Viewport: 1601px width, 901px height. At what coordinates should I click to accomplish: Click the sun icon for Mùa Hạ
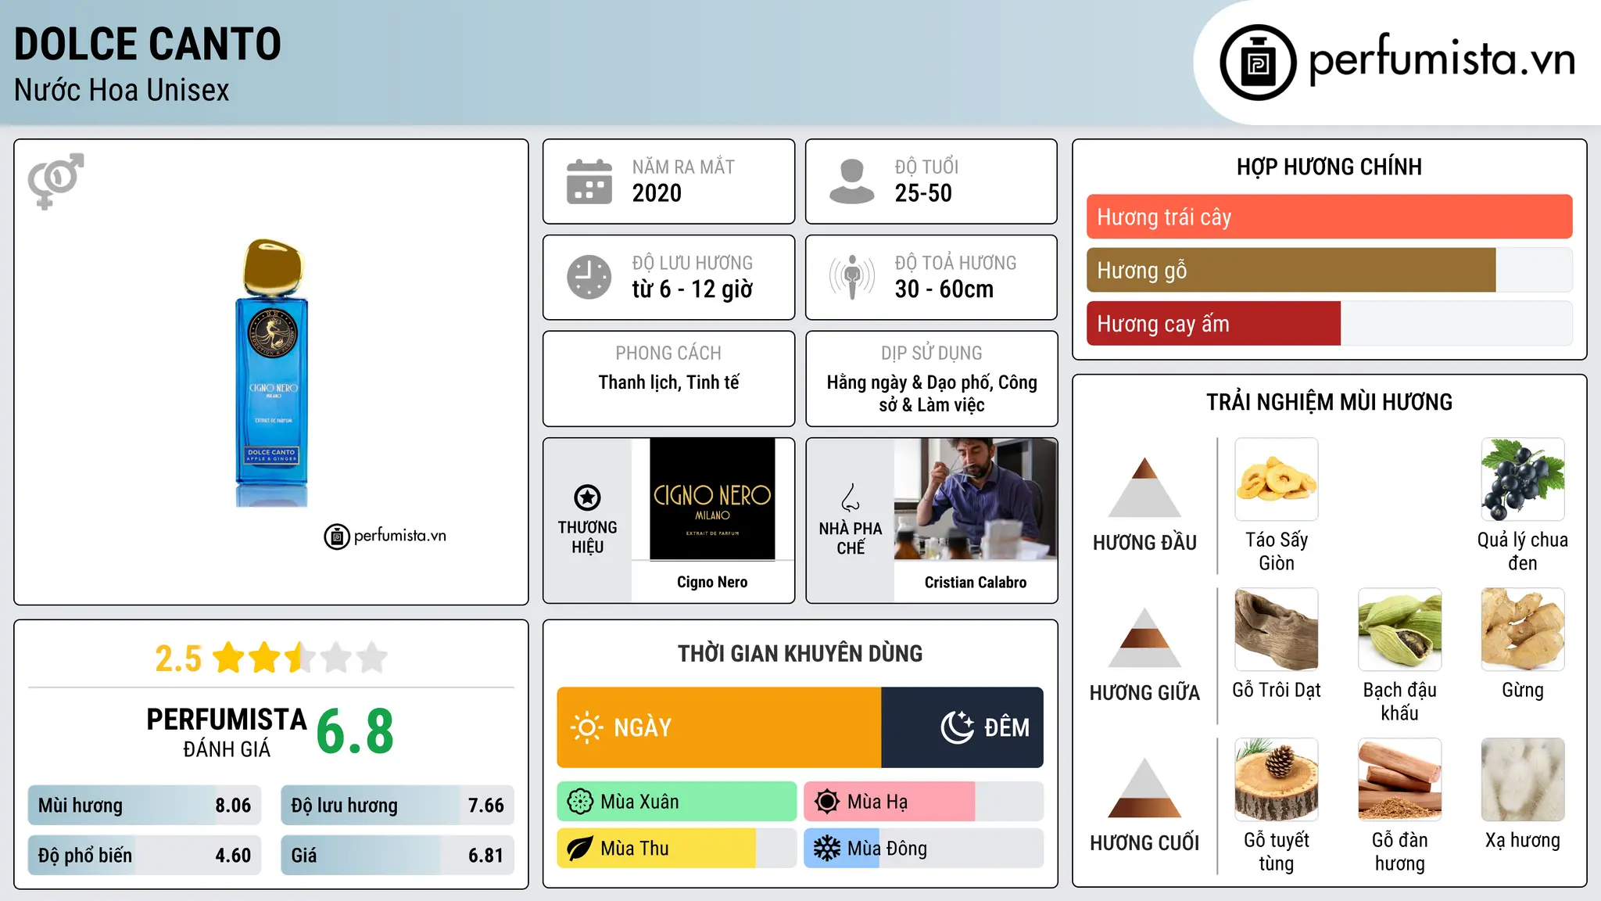click(x=827, y=802)
